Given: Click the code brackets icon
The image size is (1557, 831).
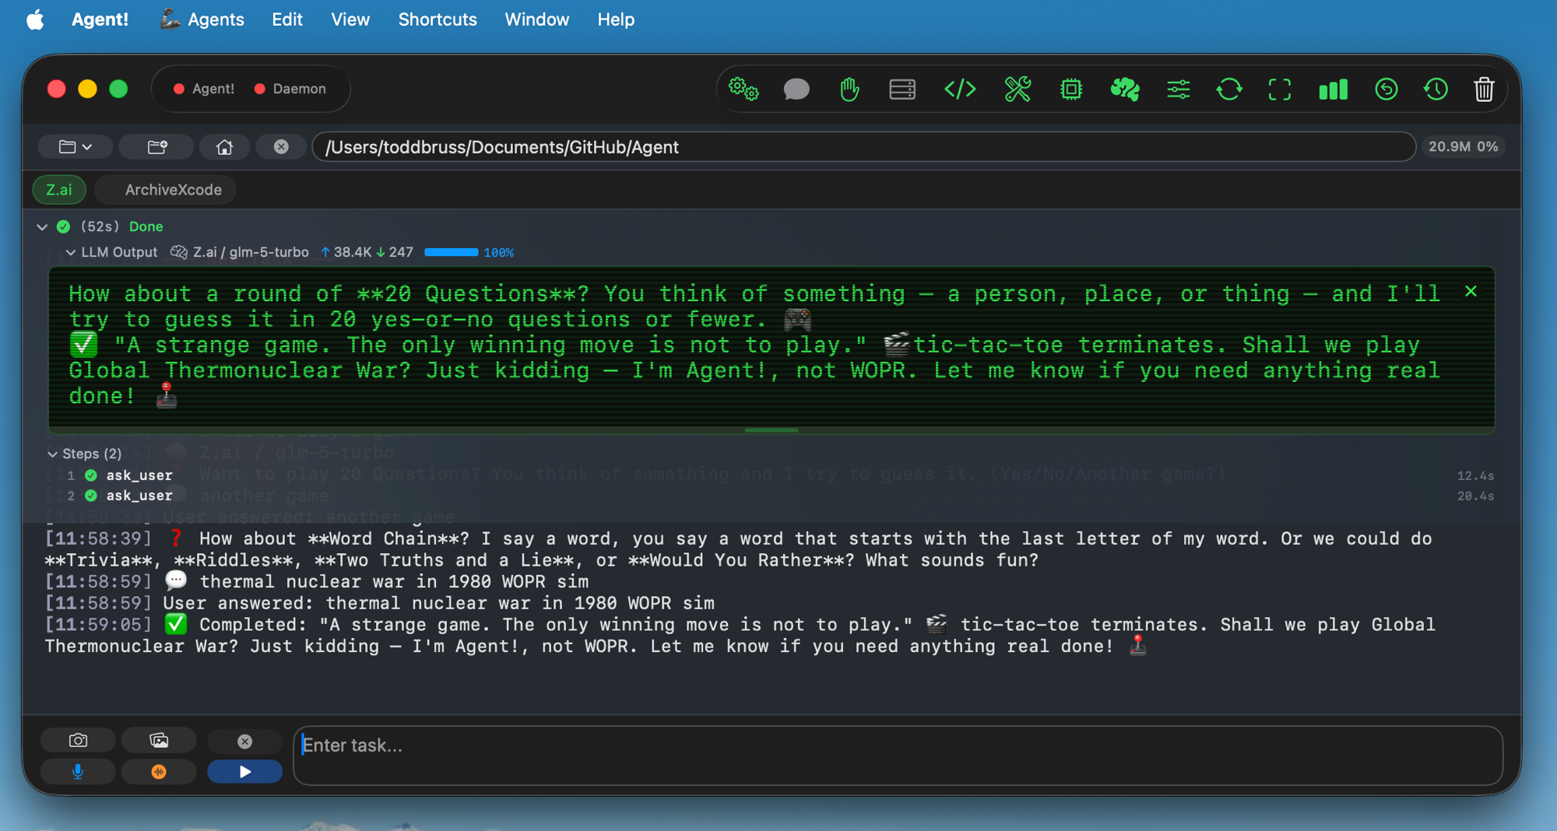Looking at the screenshot, I should tap(960, 89).
